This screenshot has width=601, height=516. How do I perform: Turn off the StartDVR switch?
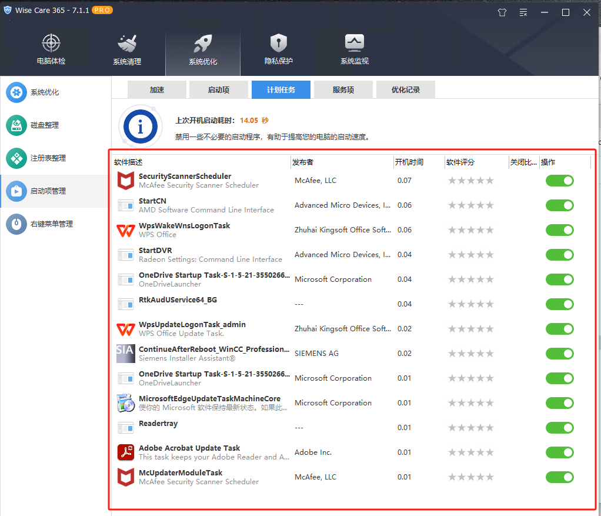coord(560,255)
